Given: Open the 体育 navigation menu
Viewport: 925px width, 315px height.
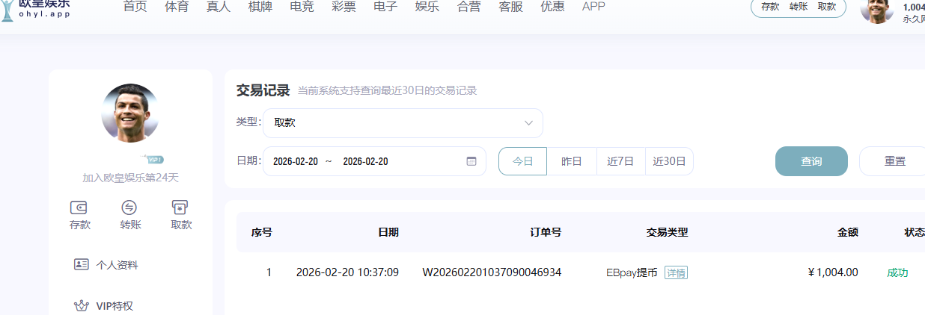Looking at the screenshot, I should 177,7.
